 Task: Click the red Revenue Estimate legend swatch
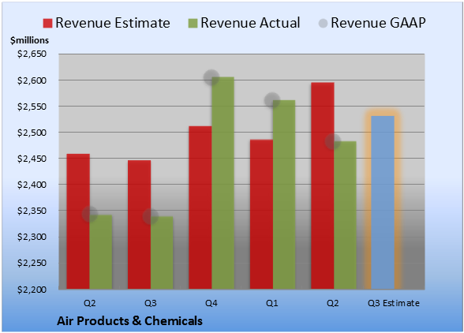coord(47,23)
